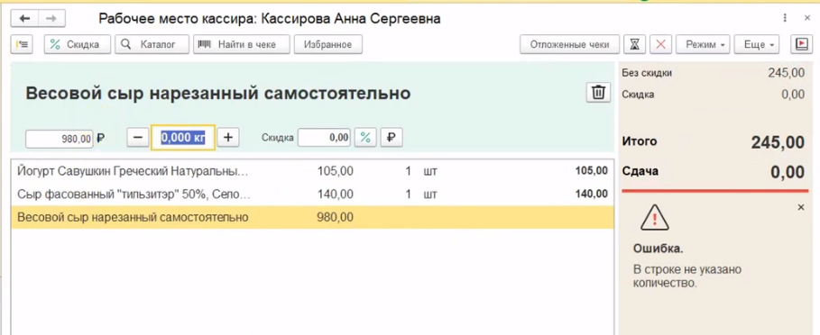Show Отложенные чеки

pyautogui.click(x=569, y=44)
